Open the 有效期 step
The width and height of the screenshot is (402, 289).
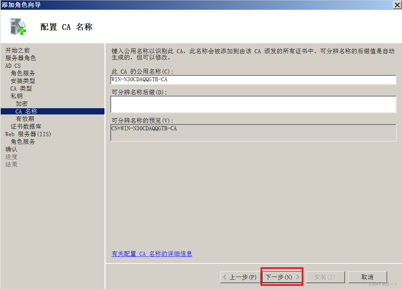(x=25, y=119)
